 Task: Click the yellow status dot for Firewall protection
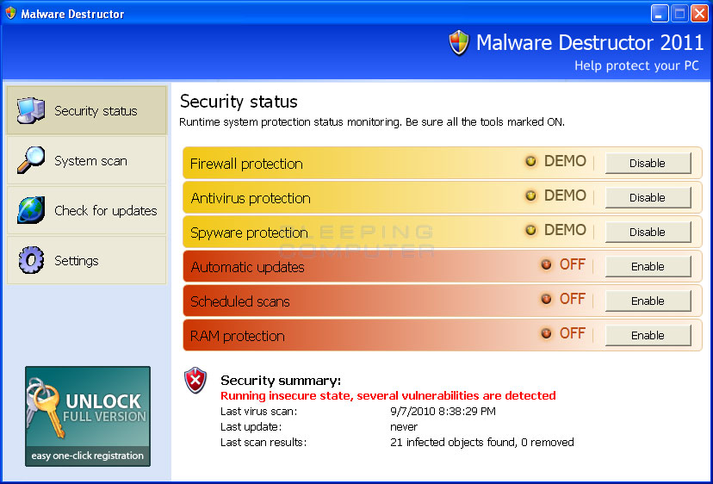[x=530, y=161]
